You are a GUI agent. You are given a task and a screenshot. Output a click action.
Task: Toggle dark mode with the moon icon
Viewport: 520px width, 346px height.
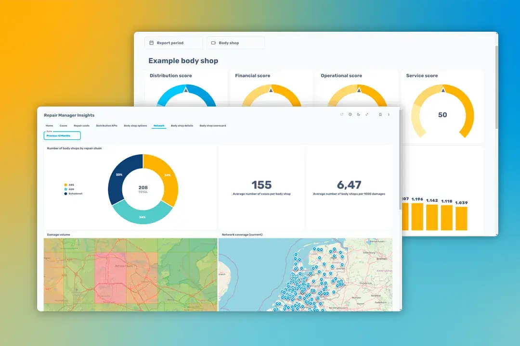pyautogui.click(x=359, y=114)
